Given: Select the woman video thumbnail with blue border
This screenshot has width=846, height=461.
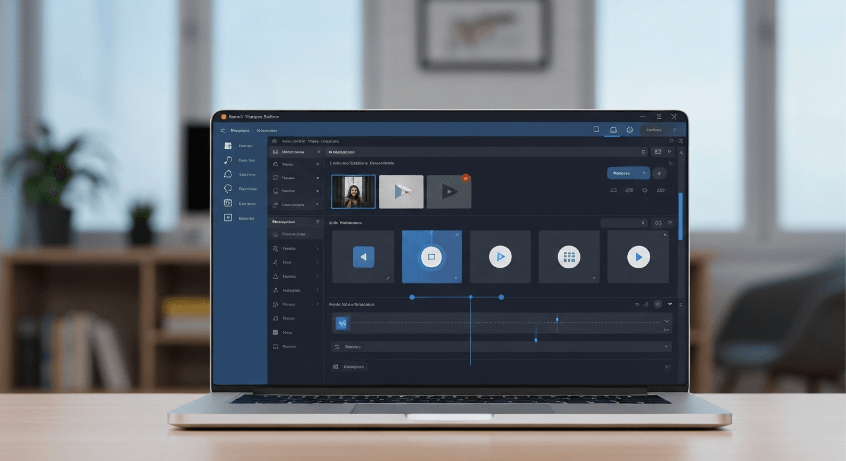Looking at the screenshot, I should [353, 191].
